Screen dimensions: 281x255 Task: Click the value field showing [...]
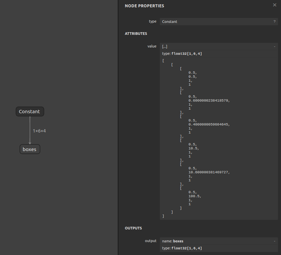click(216, 46)
